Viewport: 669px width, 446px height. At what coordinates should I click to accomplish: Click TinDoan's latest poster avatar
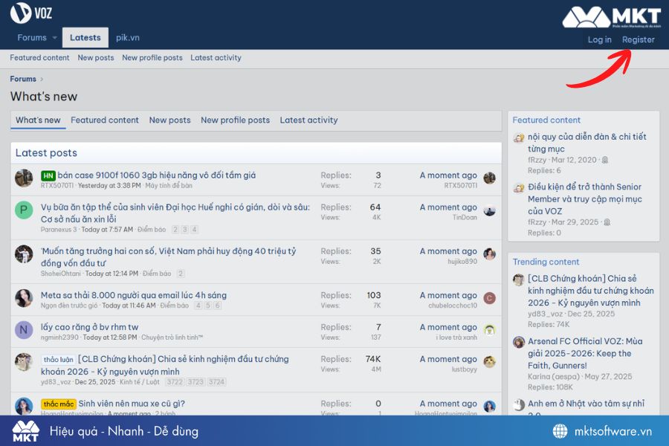[489, 210]
